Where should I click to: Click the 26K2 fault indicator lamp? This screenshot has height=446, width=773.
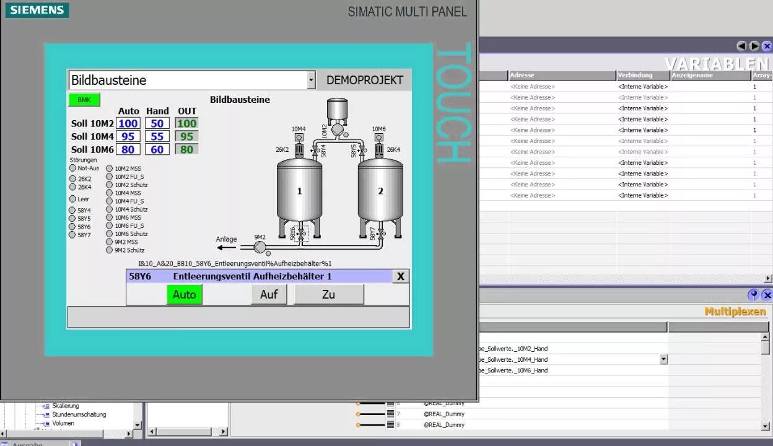pos(72,179)
